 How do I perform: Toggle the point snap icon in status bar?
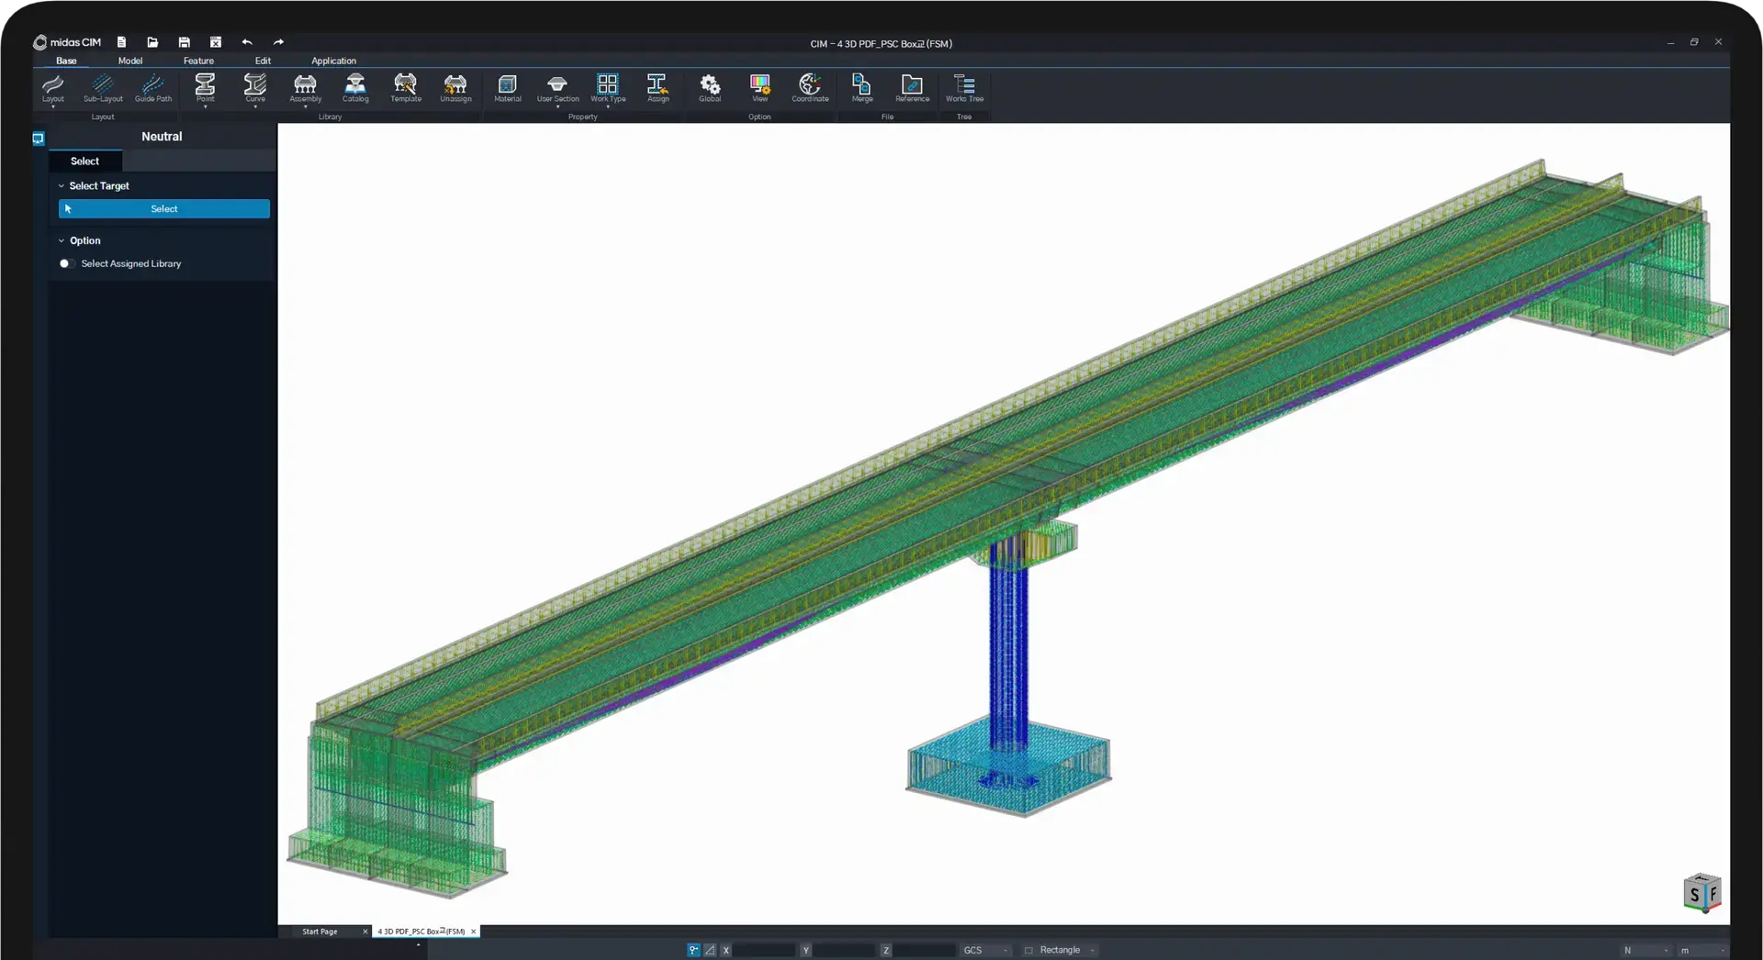pyautogui.click(x=693, y=951)
